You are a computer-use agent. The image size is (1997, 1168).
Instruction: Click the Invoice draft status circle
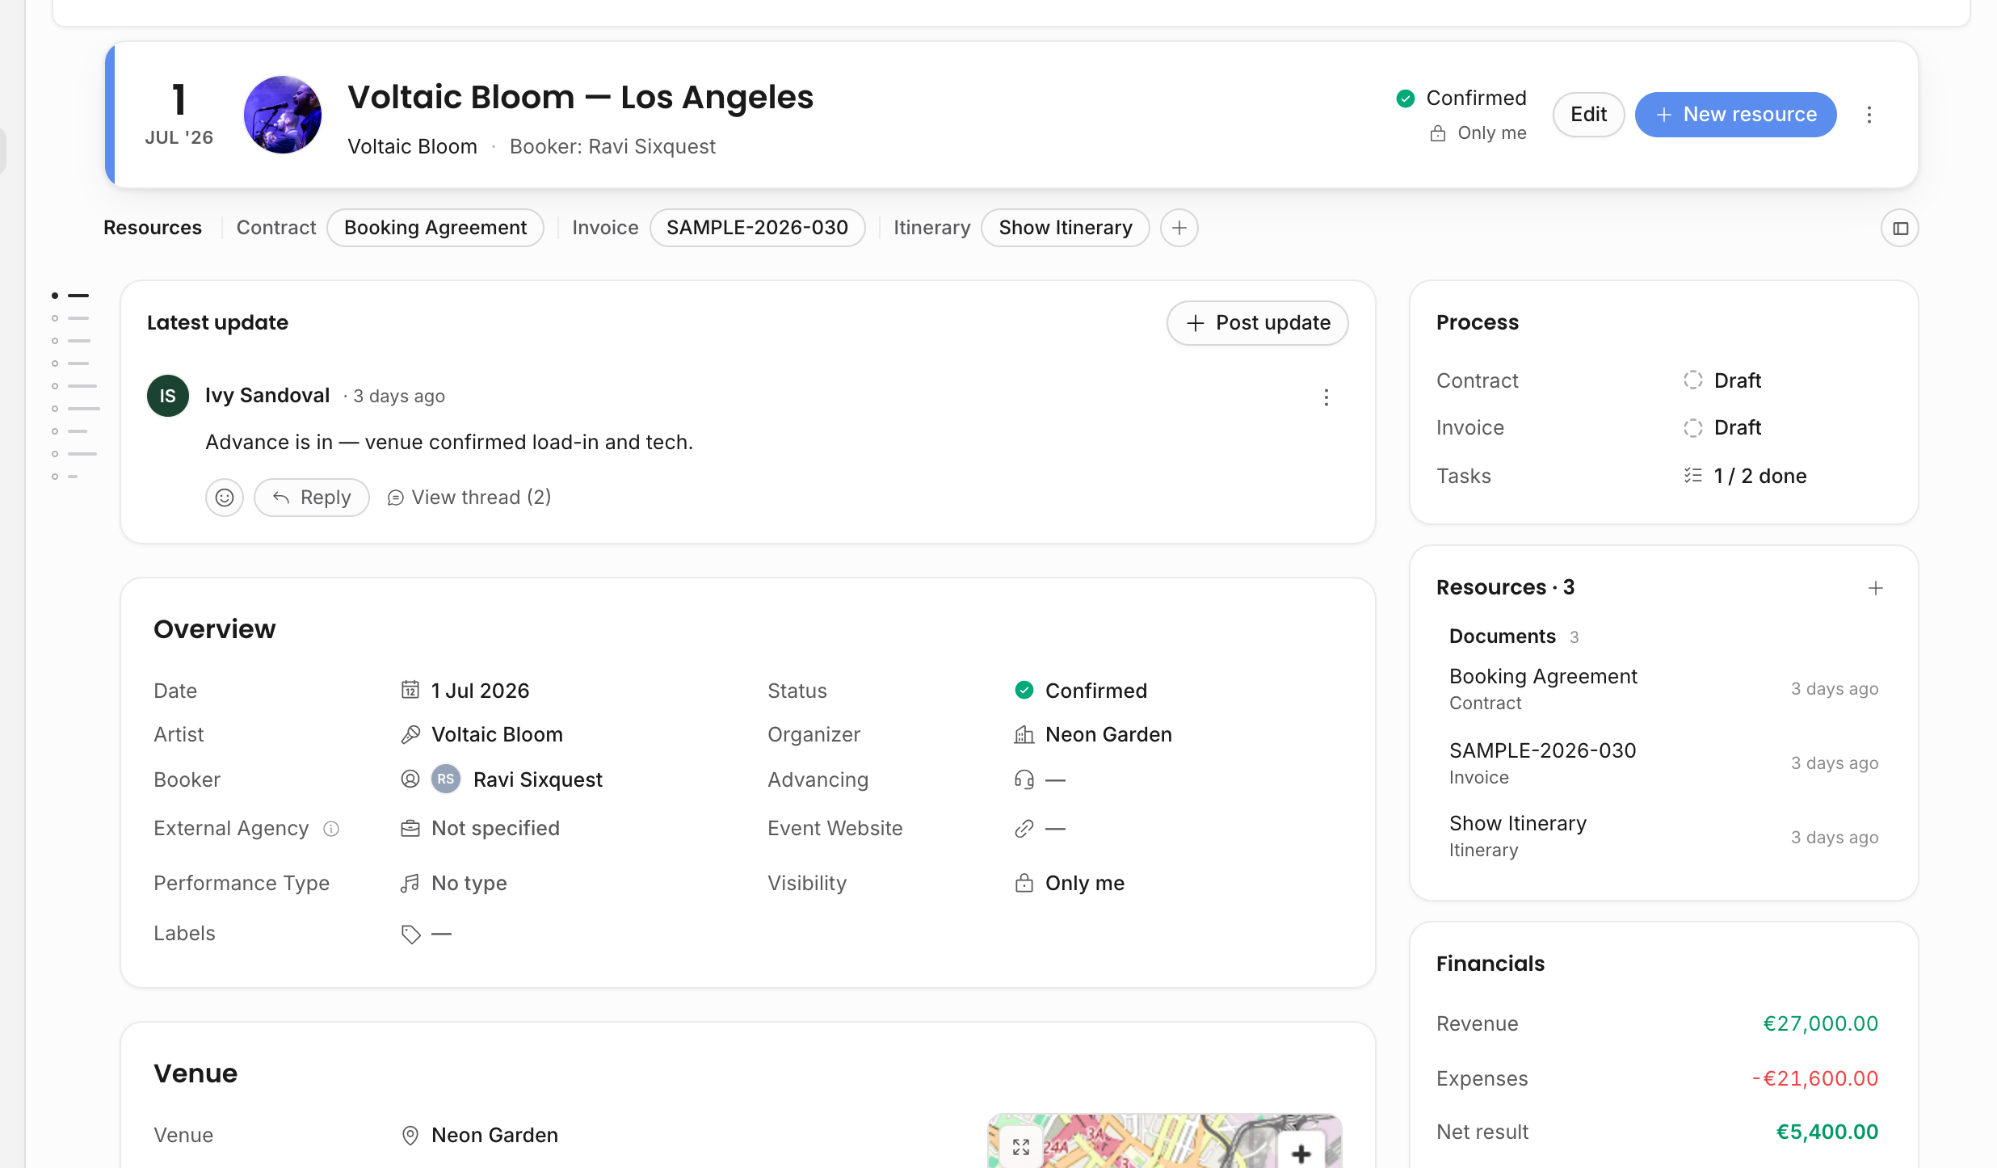pyautogui.click(x=1693, y=427)
